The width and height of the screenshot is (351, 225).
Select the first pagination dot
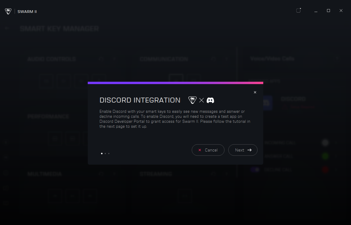point(102,153)
